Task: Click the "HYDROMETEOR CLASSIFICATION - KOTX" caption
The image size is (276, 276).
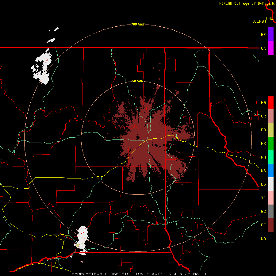Action: [x=117, y=274]
